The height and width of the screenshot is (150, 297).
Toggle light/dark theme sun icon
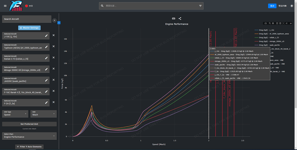coord(292,6)
